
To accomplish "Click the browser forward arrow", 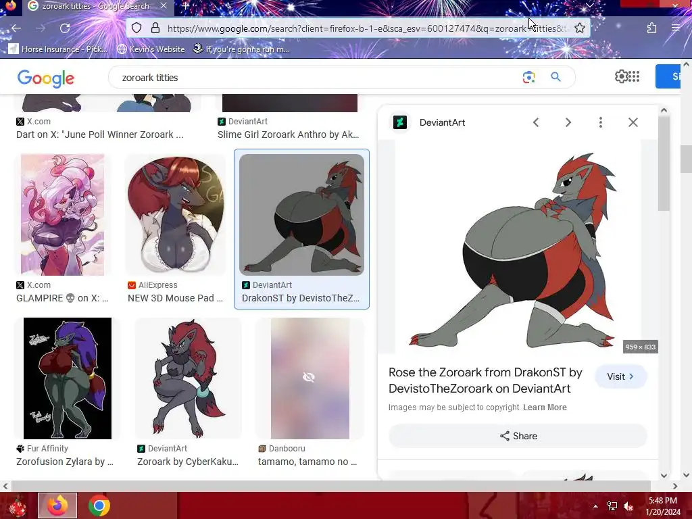I will [x=41, y=28].
